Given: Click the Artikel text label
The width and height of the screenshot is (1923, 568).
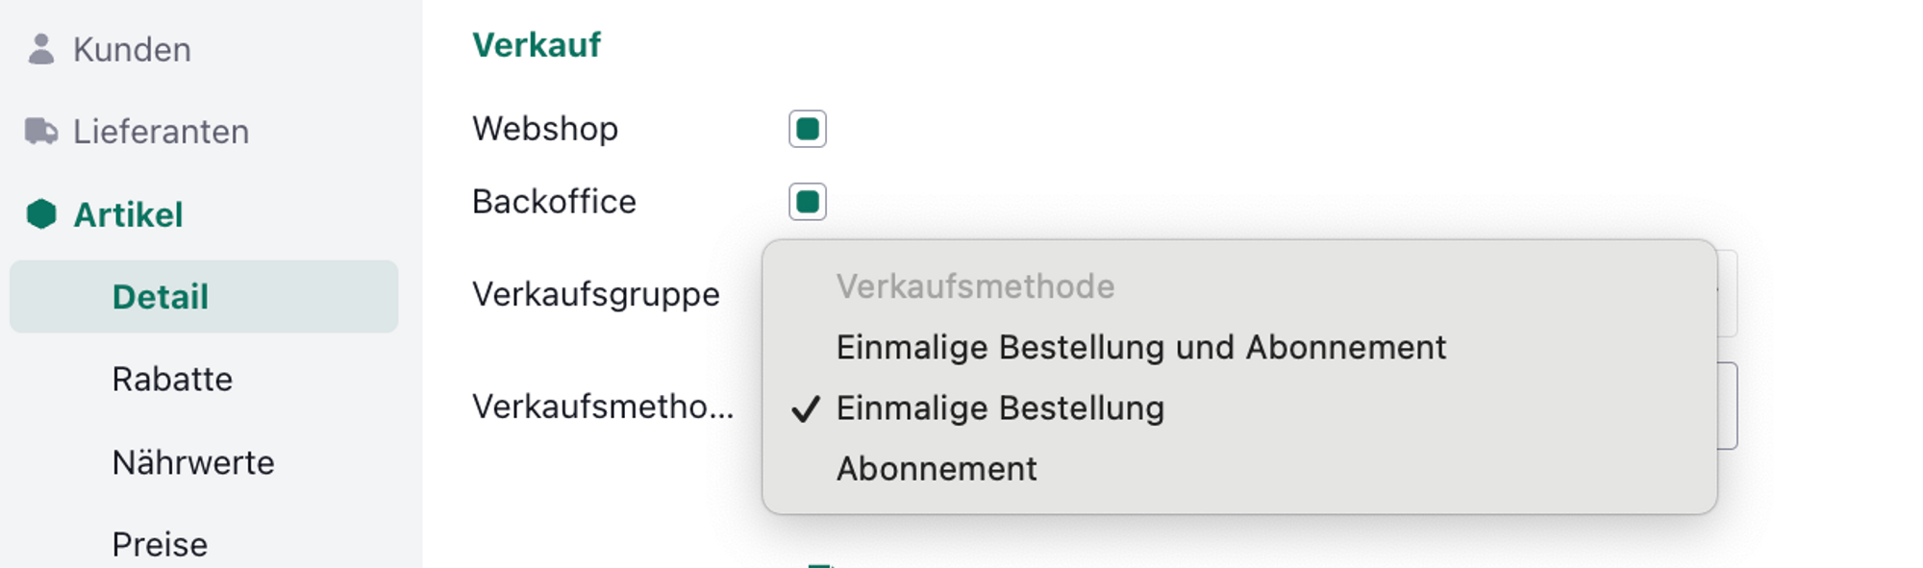Looking at the screenshot, I should tap(128, 214).
